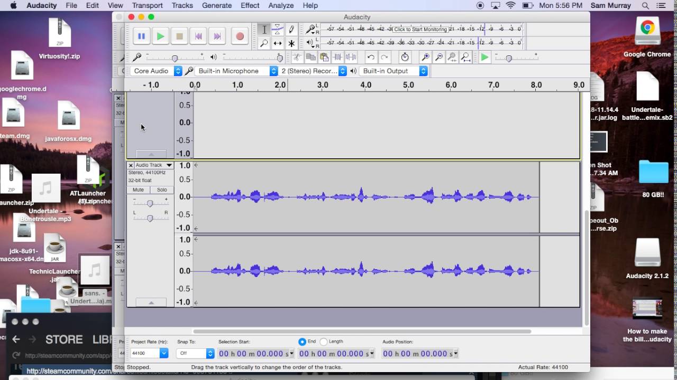Select the Envelope tool

278,30
